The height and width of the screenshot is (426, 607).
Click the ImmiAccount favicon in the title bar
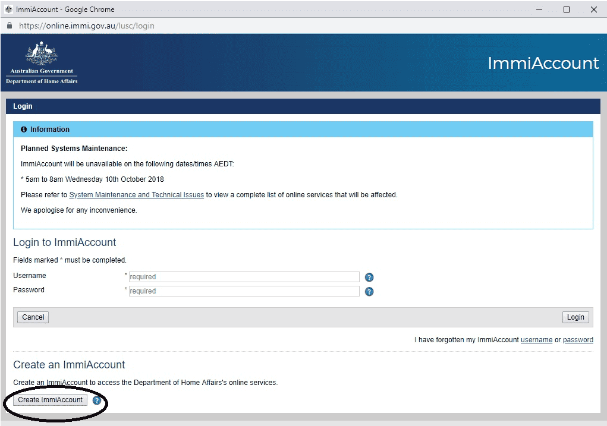7,9
